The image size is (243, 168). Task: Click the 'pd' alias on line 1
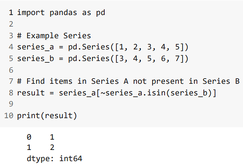[x=100, y=13]
